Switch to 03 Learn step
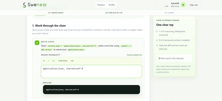This screenshot has width=222, height=101. pyautogui.click(x=169, y=13)
